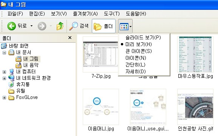This screenshot has width=218, height=136.
Task: Select 내 문서 label in tree
Action: [x=24, y=53]
